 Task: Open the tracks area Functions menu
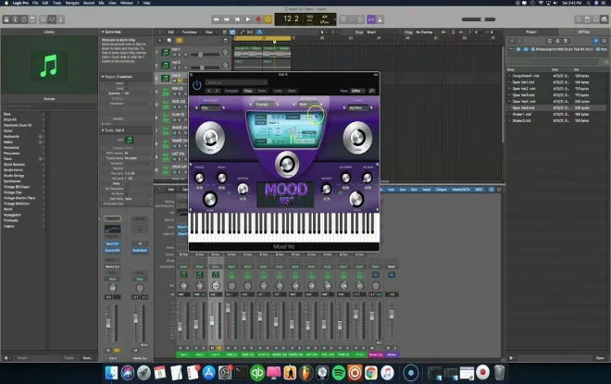pyautogui.click(x=190, y=32)
